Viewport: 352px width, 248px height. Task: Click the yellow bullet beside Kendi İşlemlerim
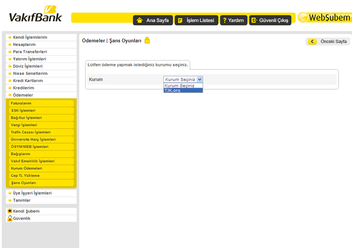pos(10,37)
